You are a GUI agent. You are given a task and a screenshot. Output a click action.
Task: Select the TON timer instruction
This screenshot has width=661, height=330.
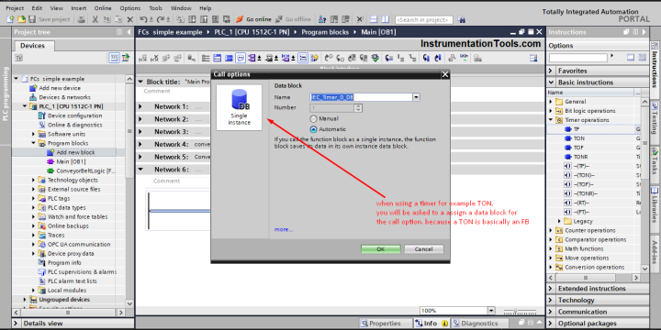tap(578, 138)
